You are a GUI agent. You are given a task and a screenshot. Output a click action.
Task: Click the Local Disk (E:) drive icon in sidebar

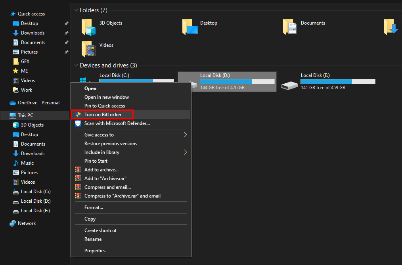(x=15, y=211)
